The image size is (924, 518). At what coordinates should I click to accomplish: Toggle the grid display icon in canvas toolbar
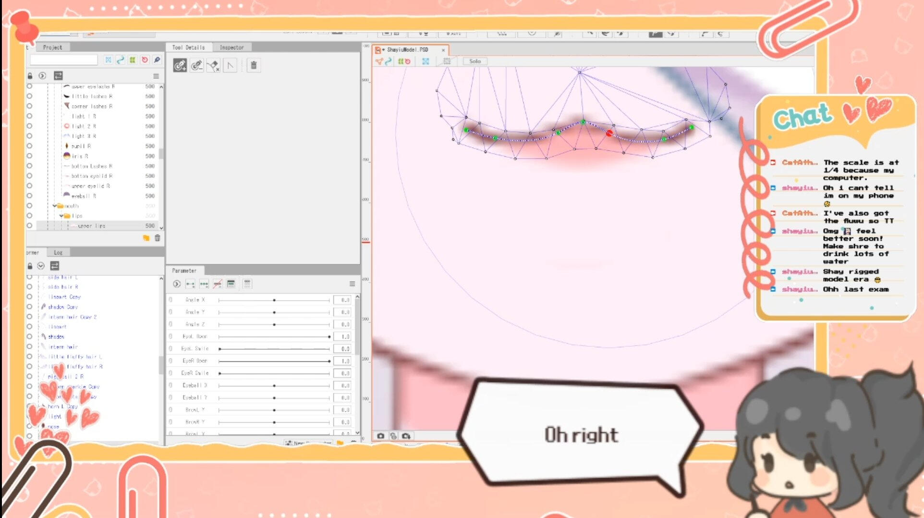(x=447, y=61)
